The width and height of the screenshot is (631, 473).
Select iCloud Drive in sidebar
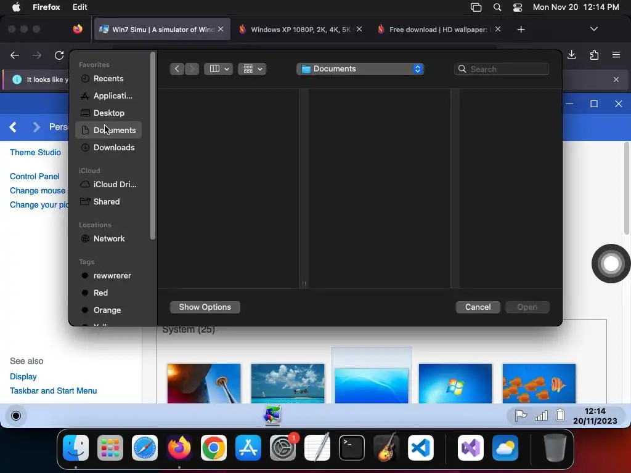pyautogui.click(x=108, y=185)
